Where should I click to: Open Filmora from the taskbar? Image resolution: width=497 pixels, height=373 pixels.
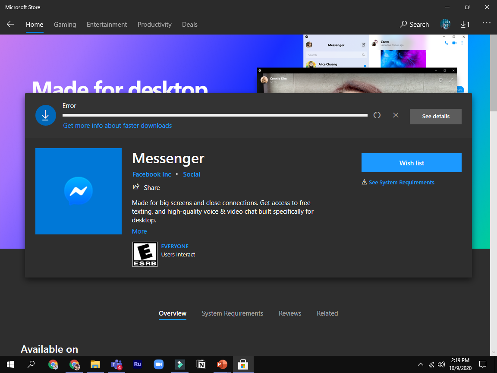tap(180, 364)
